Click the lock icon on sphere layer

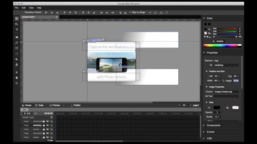click(44, 129)
